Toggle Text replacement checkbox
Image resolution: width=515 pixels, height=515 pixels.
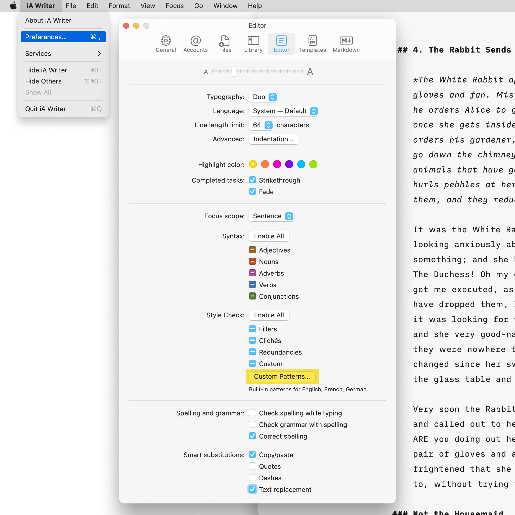coord(252,489)
